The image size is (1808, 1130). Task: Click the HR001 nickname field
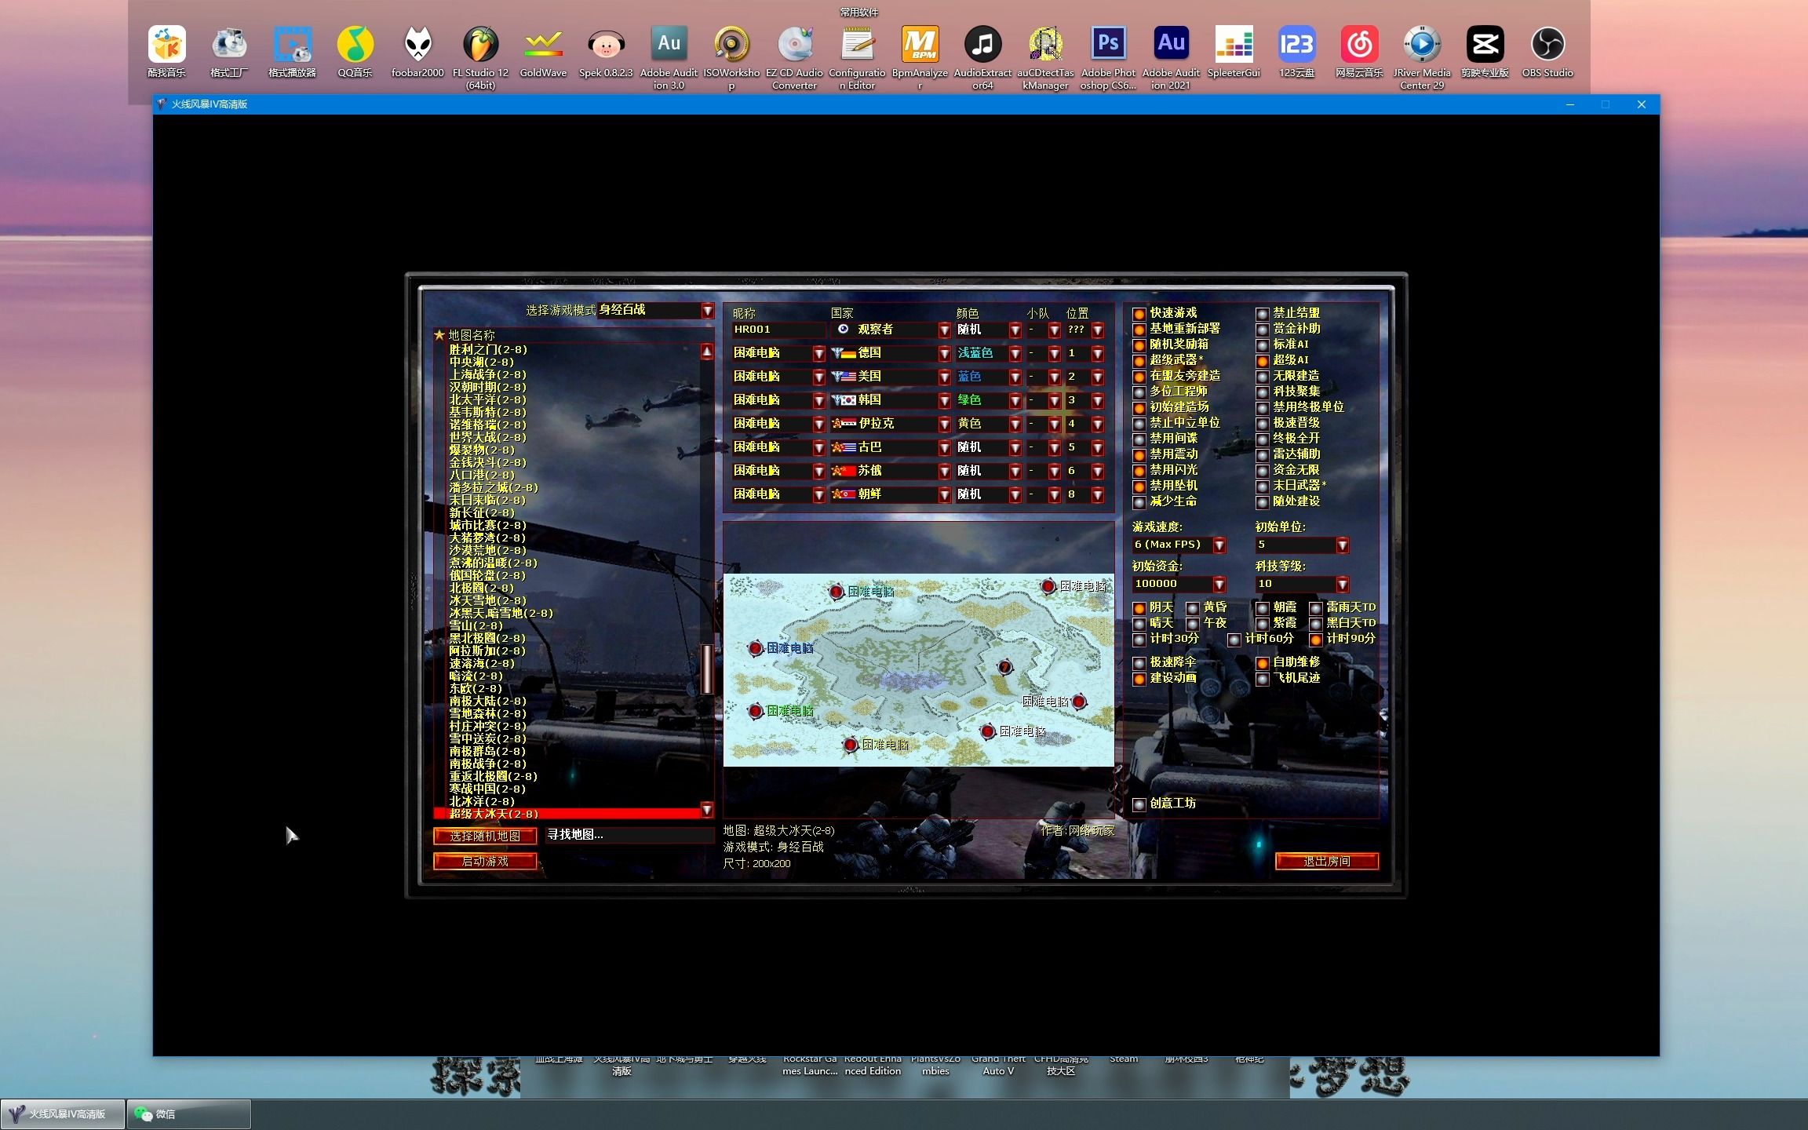click(778, 330)
